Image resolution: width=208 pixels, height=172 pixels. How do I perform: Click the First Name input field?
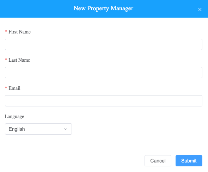(x=104, y=44)
